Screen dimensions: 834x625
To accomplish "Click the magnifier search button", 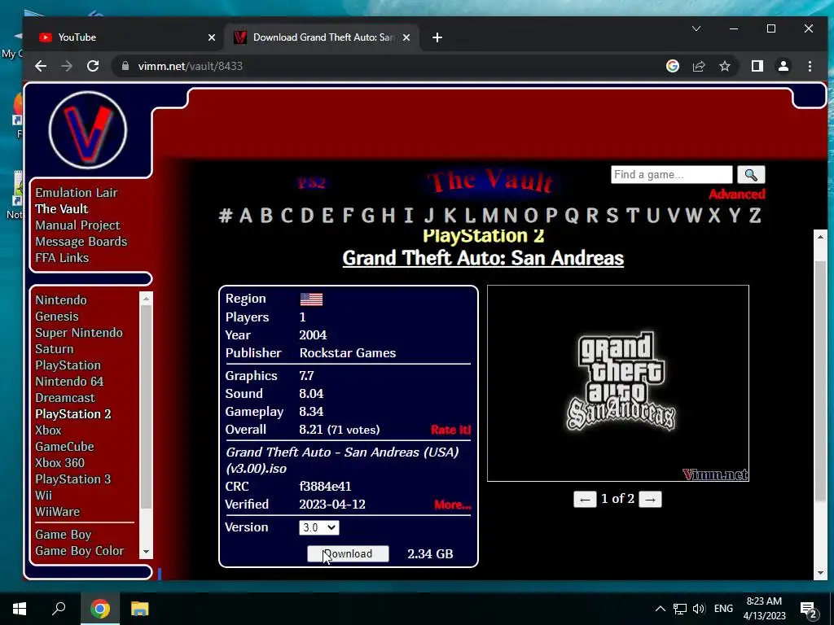I will 751,174.
